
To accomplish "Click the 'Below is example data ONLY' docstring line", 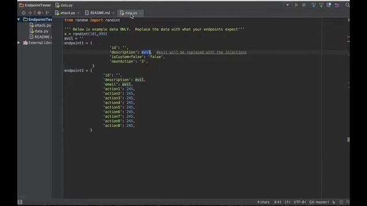I will click(x=154, y=29).
